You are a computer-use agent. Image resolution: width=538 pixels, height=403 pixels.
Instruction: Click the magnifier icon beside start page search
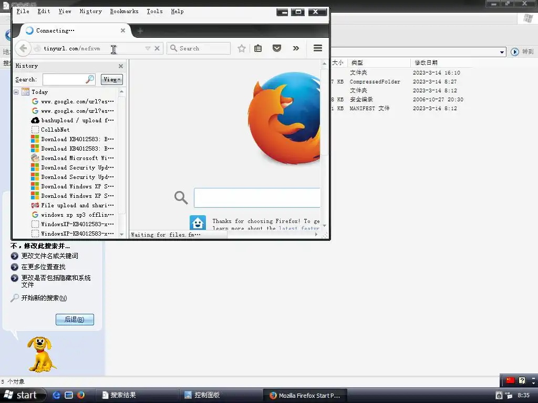point(181,197)
